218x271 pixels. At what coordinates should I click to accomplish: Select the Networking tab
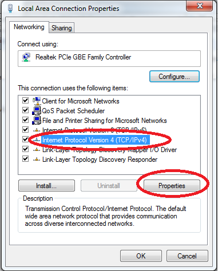point(29,27)
